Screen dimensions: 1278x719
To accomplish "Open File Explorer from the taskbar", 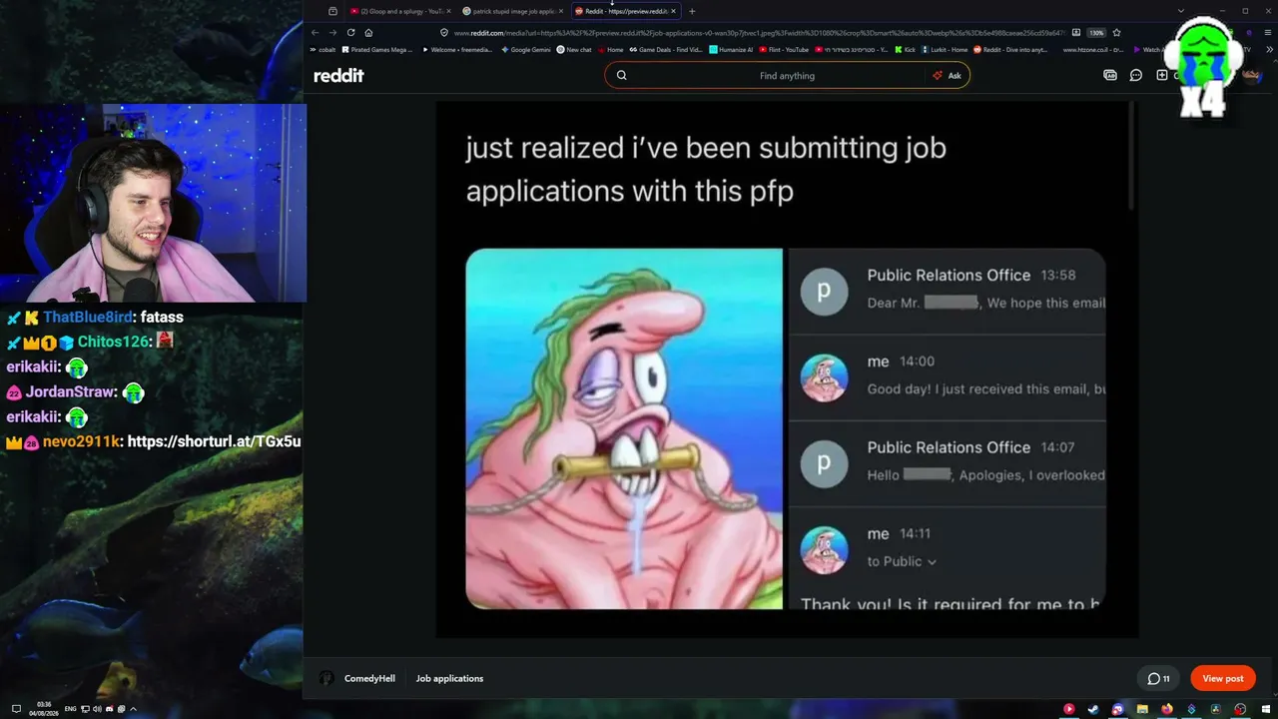I will [x=1142, y=709].
